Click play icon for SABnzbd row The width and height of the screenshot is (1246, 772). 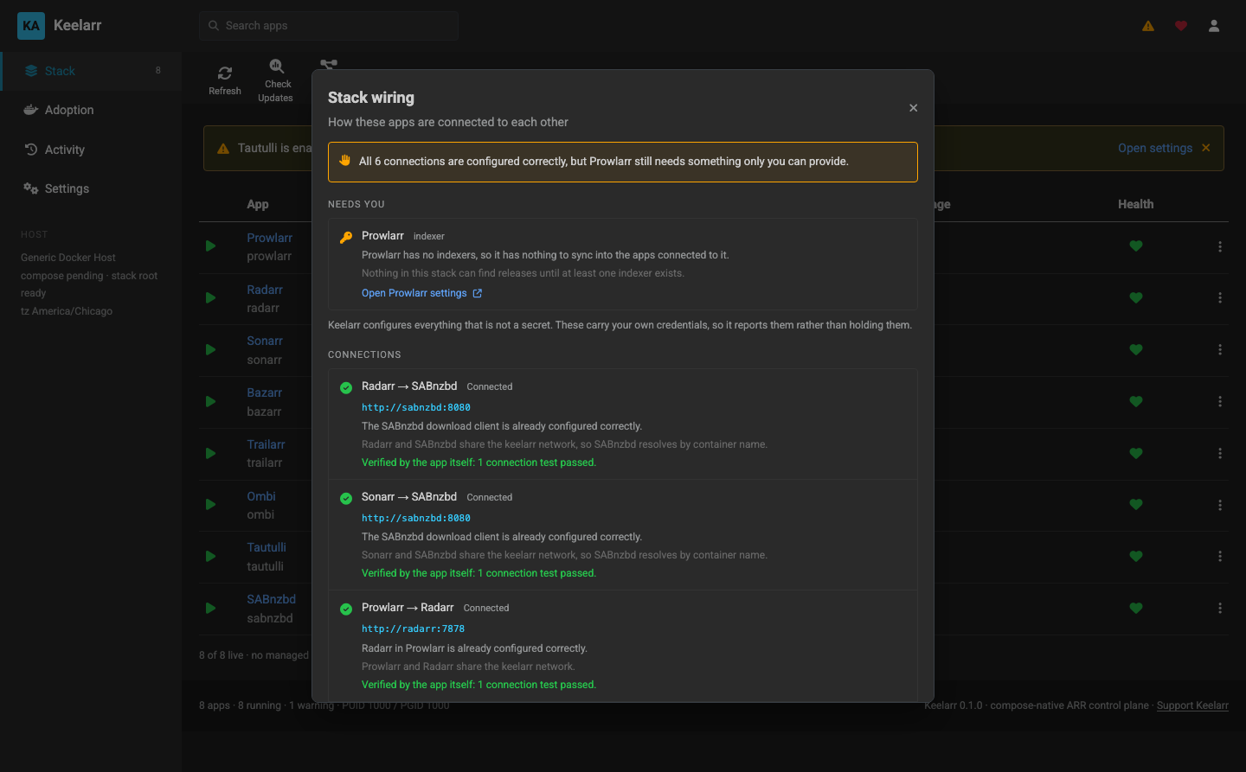click(210, 609)
